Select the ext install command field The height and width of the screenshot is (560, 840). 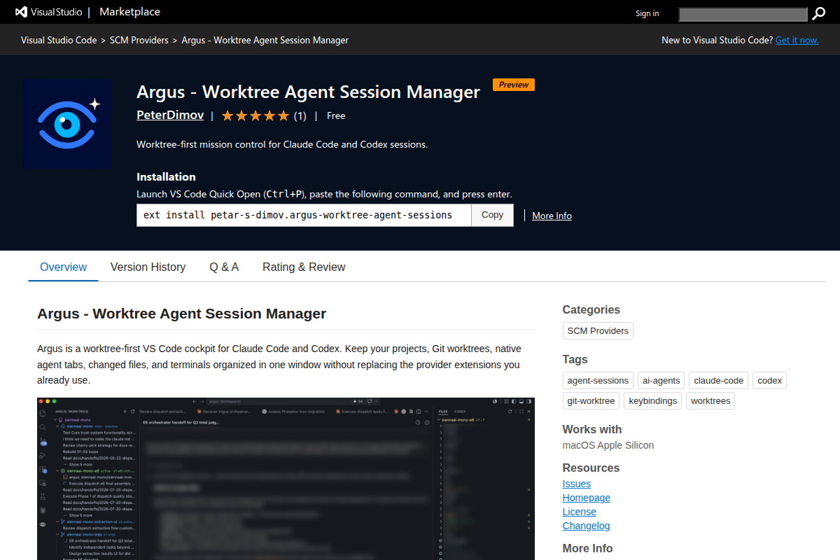pyautogui.click(x=304, y=215)
